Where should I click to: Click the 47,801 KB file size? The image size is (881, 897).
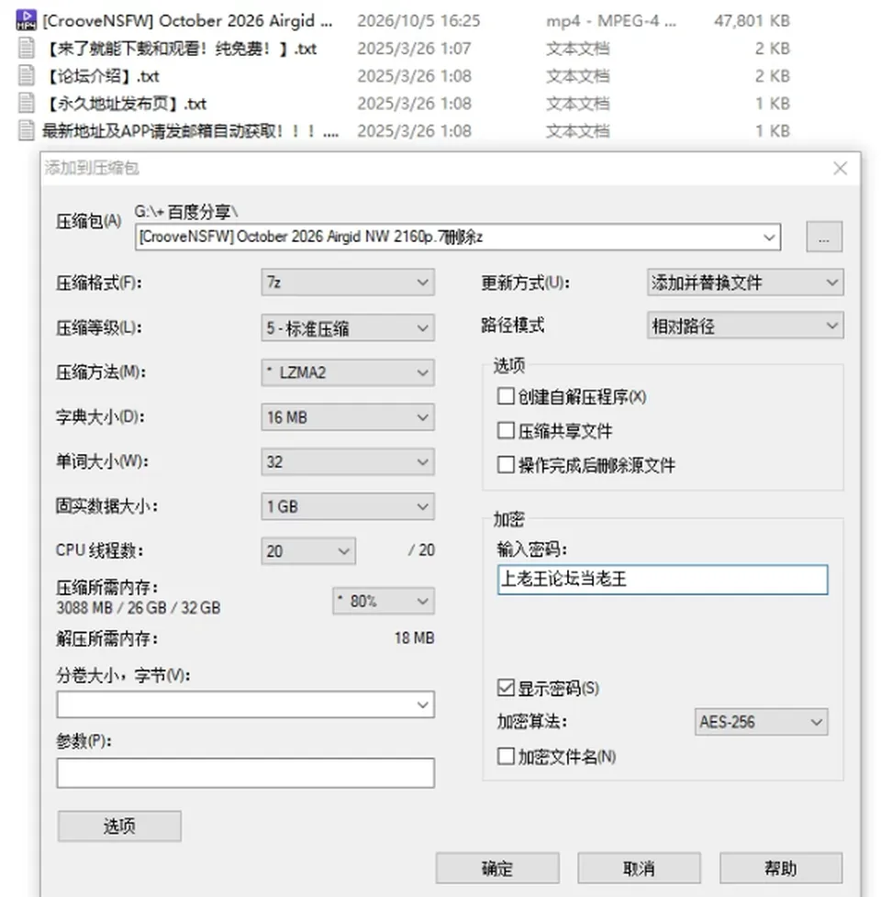(x=752, y=20)
